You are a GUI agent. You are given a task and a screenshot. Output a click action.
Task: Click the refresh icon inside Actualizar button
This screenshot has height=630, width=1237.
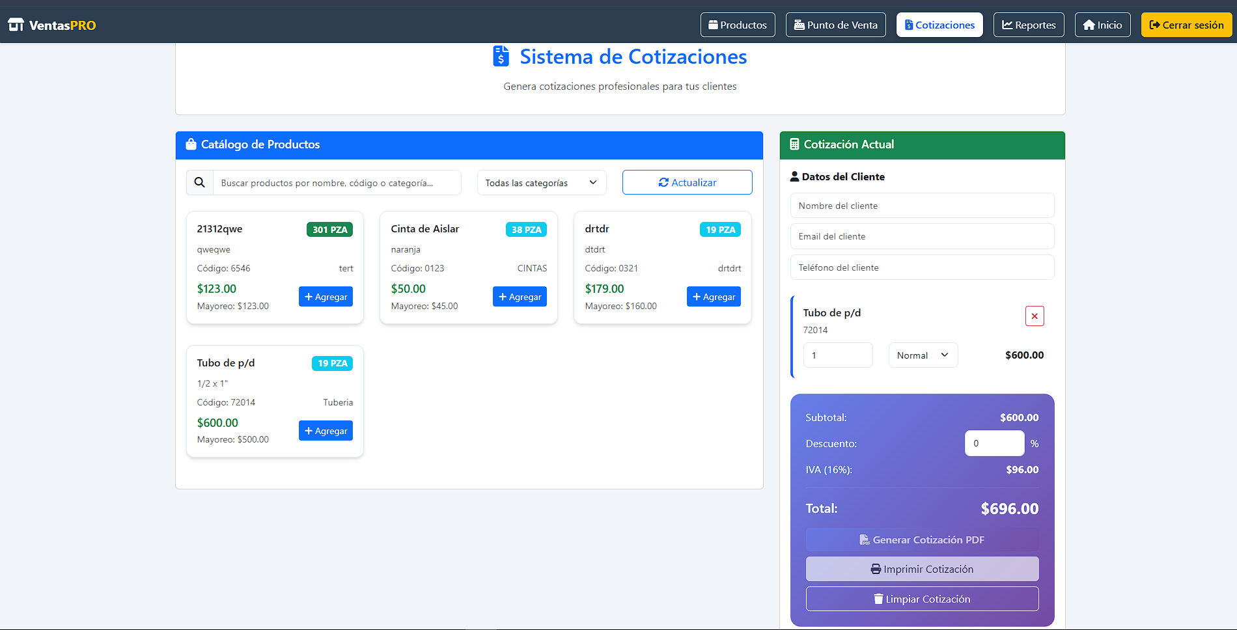click(663, 182)
